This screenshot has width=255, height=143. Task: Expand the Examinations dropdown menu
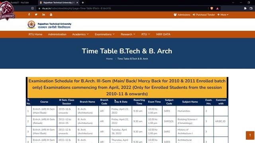pos(105,35)
